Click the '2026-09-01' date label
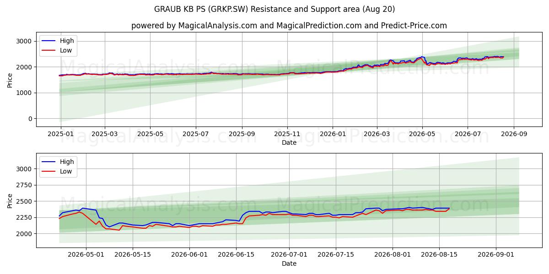 coord(496,255)
